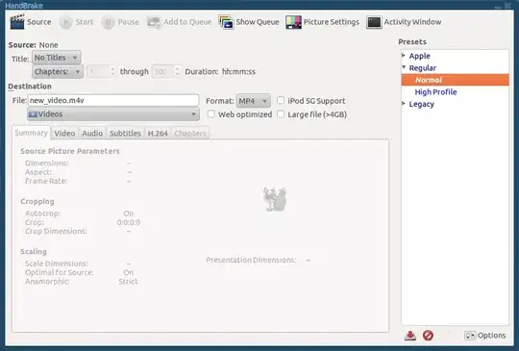Open the Activity Window
The image size is (519, 351).
pyautogui.click(x=404, y=22)
